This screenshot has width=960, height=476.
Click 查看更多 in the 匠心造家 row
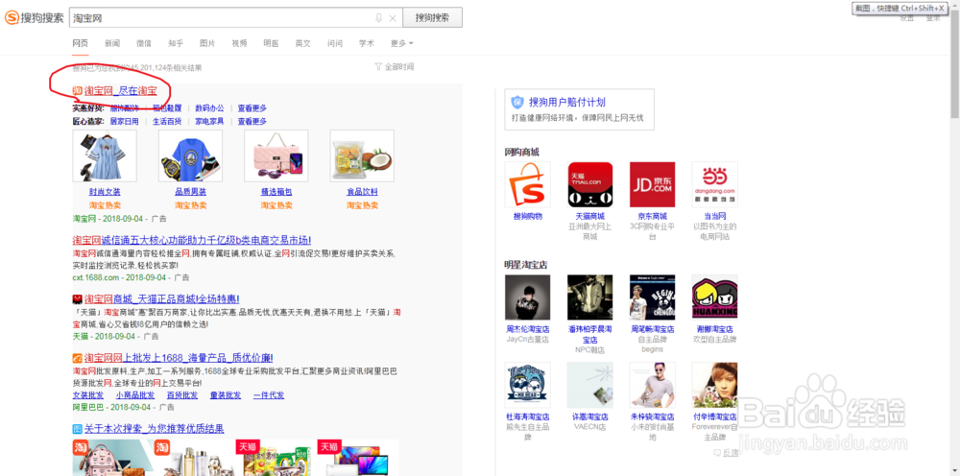pos(252,121)
